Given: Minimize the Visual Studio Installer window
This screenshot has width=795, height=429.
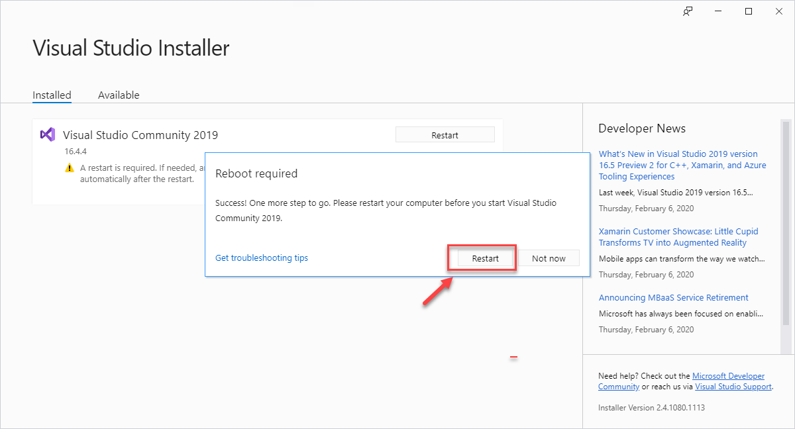Looking at the screenshot, I should click(x=719, y=11).
